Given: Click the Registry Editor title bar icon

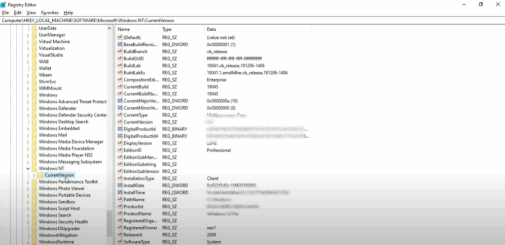Looking at the screenshot, I should (3, 4).
